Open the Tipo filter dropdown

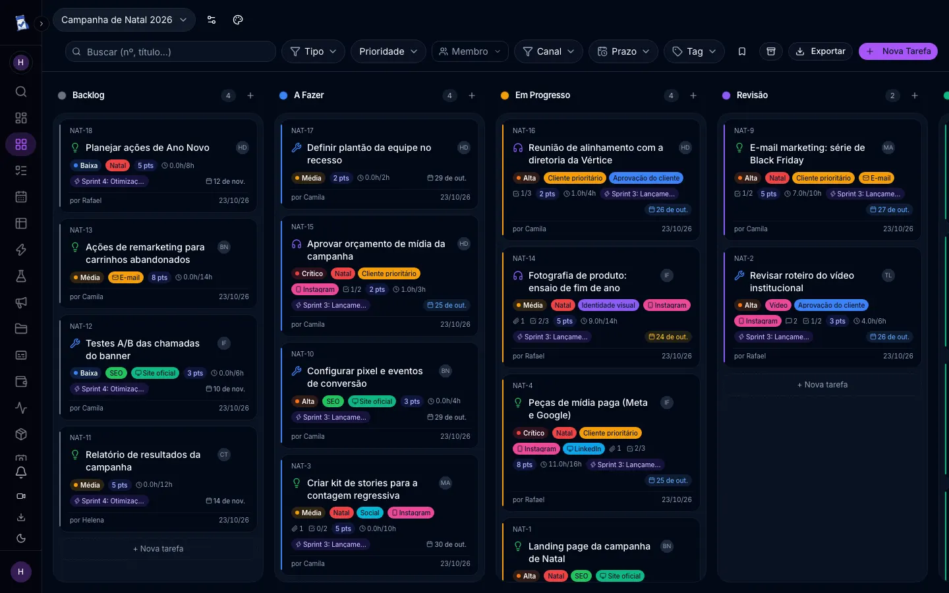[314, 51]
